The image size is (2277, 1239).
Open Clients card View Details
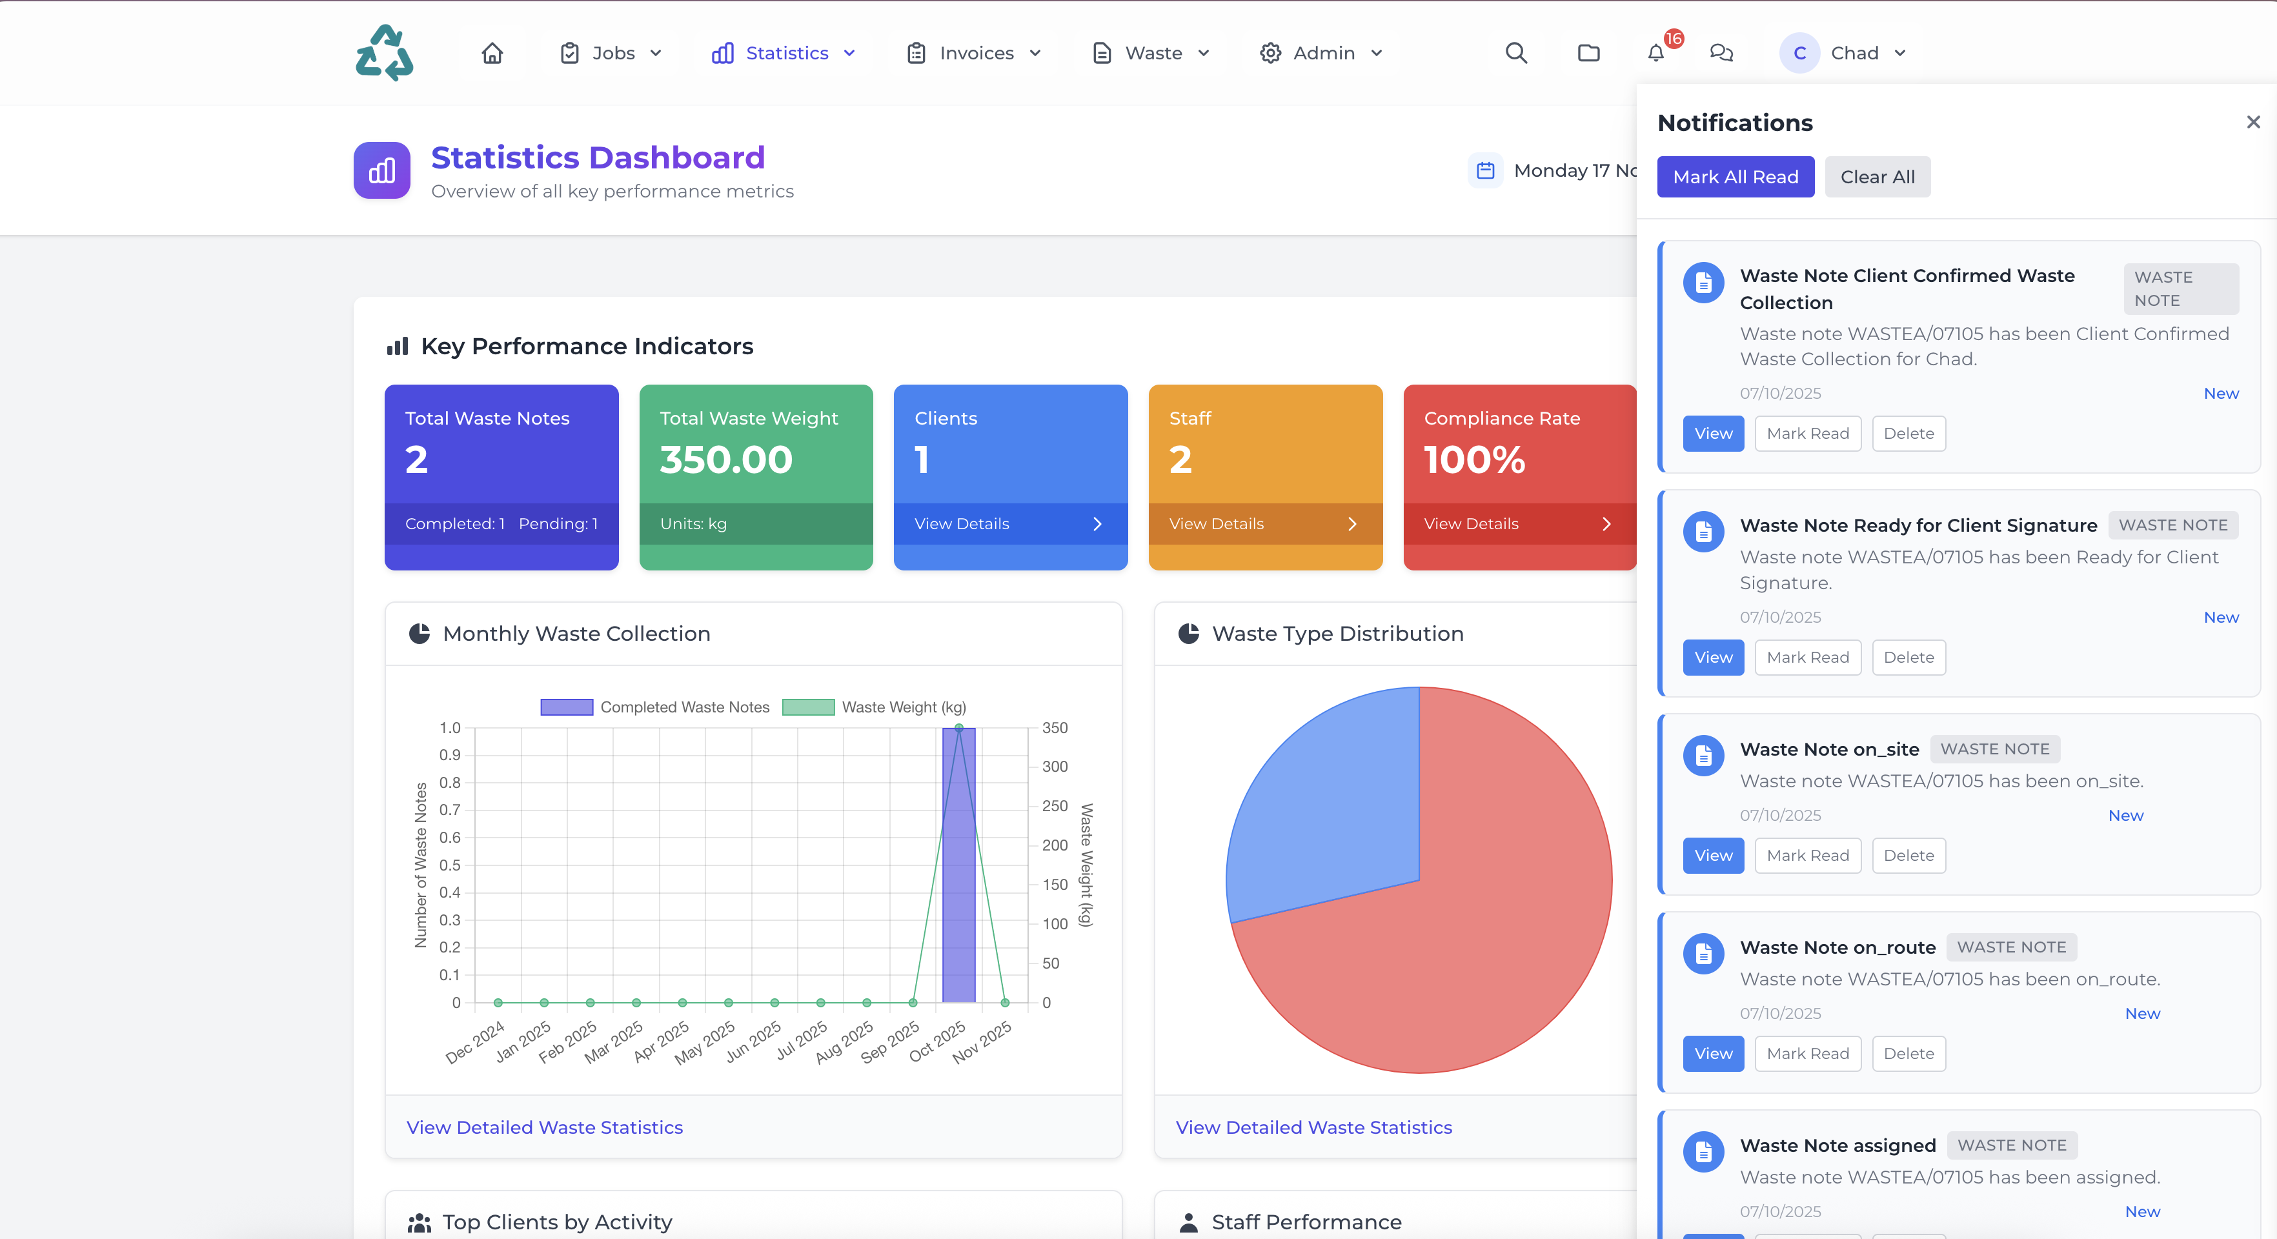(x=1009, y=524)
